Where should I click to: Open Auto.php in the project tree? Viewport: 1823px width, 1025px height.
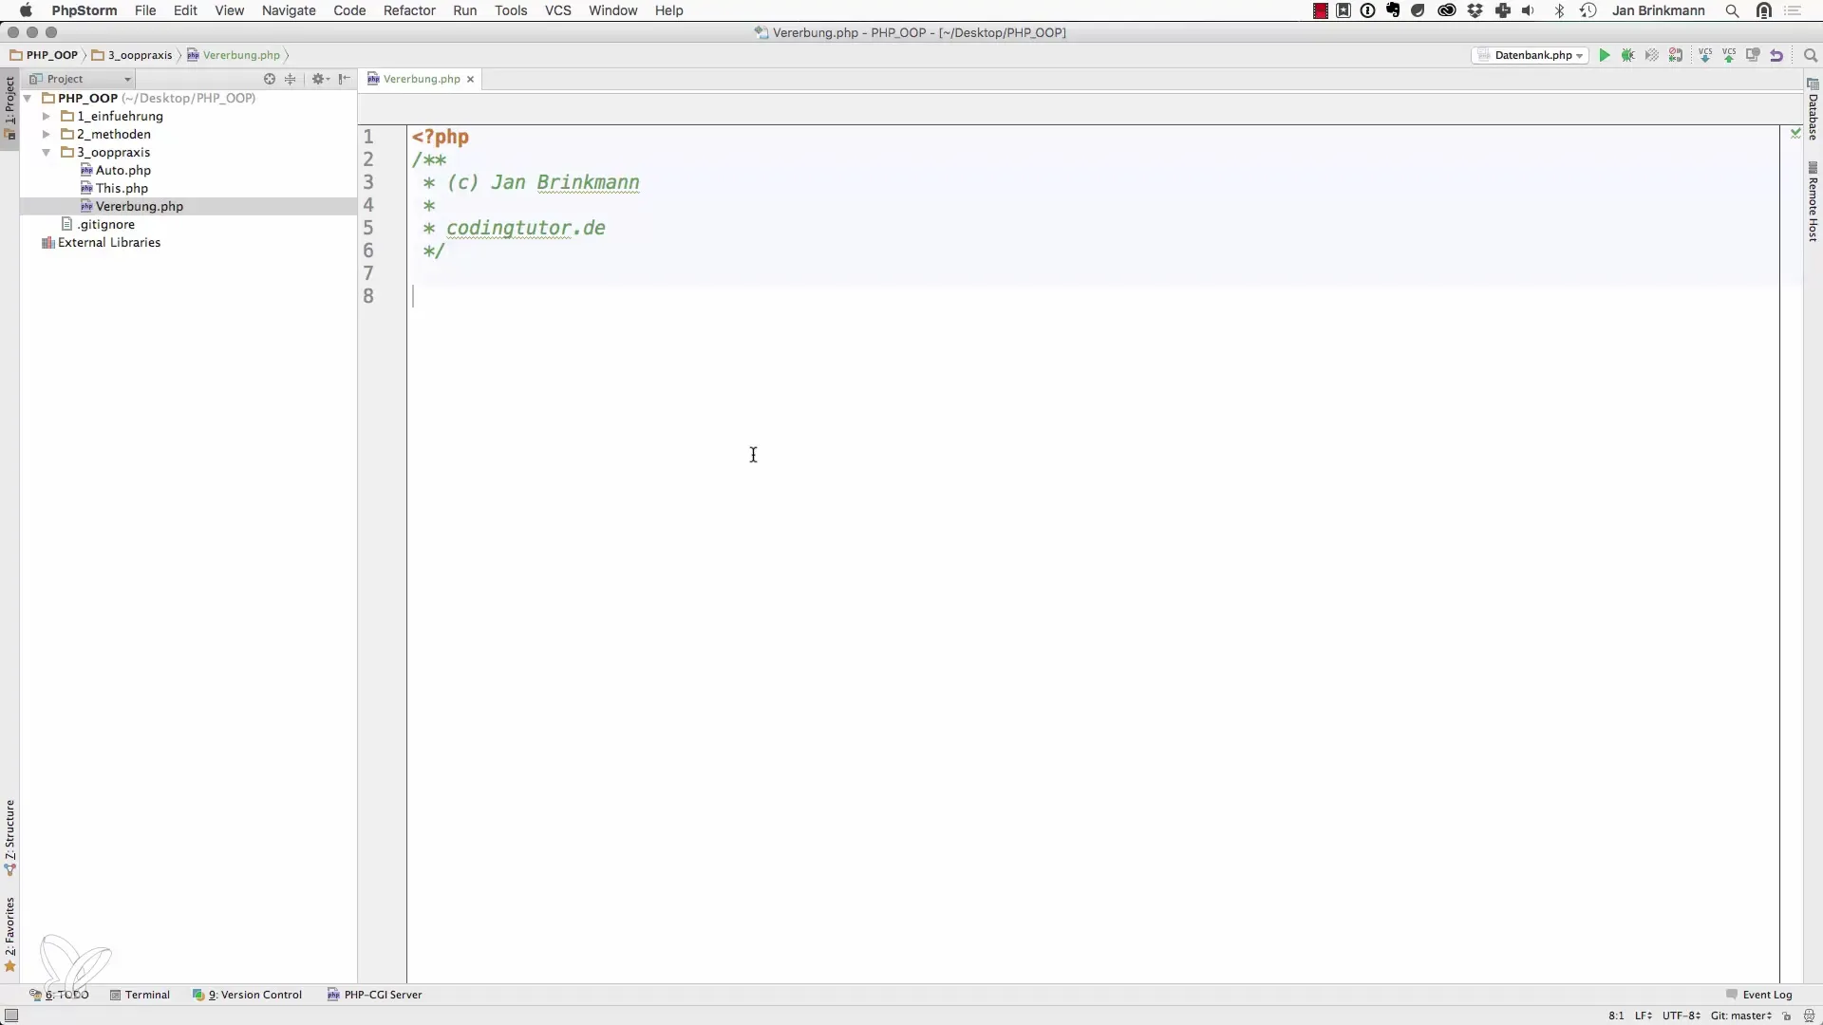pos(122,170)
